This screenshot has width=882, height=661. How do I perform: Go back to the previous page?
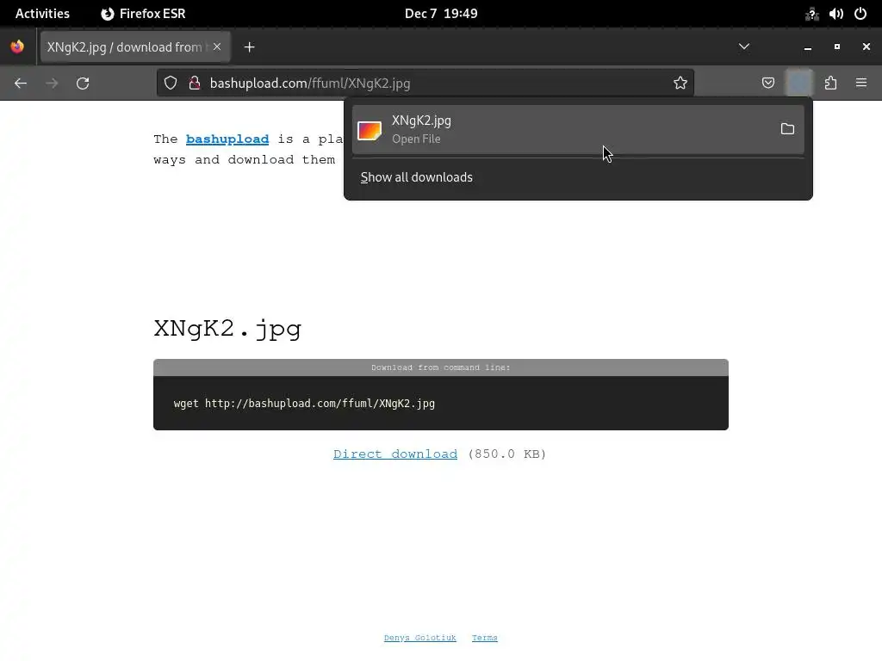click(21, 83)
